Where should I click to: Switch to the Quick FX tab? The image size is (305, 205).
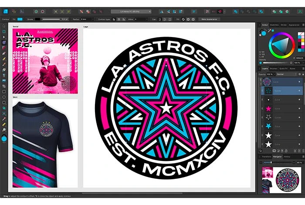[x=283, y=68]
